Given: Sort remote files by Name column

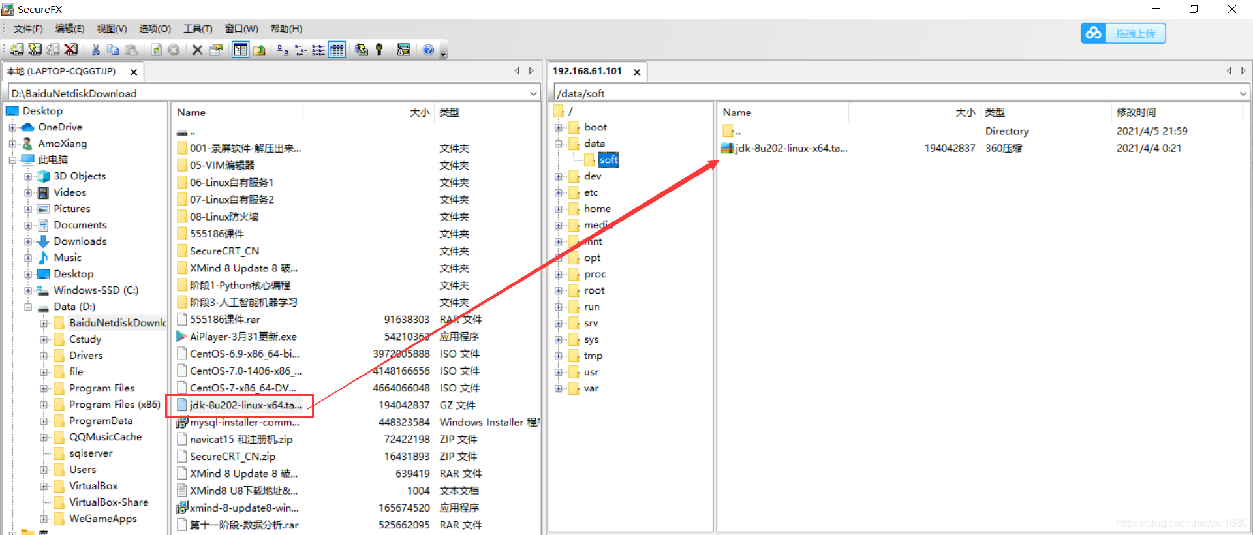Looking at the screenshot, I should 737,112.
